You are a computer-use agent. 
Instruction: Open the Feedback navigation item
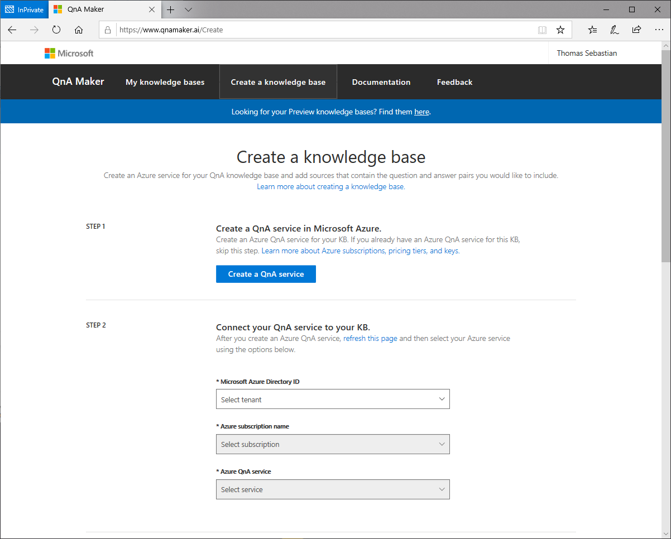click(x=454, y=82)
